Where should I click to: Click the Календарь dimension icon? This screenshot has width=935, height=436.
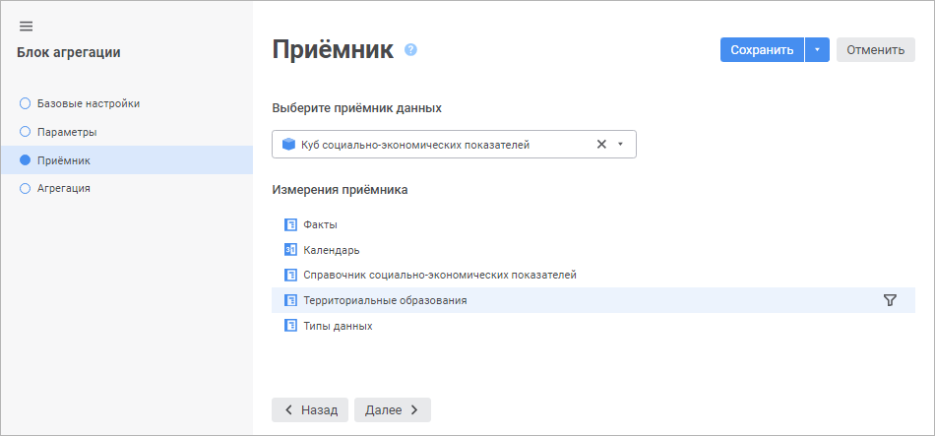tap(290, 250)
